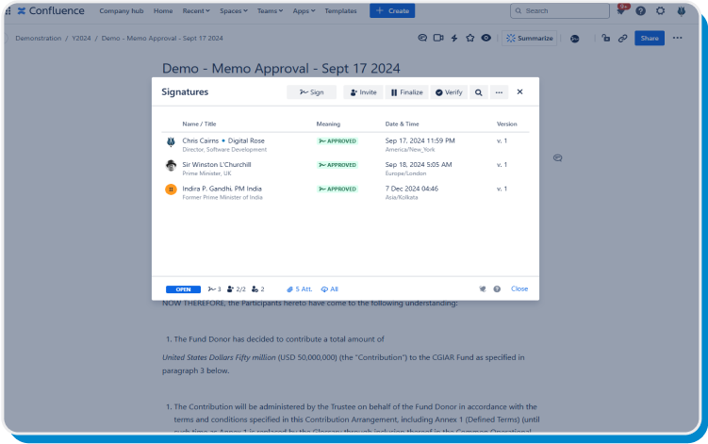708x444 pixels.
Task: Click Y2024 breadcrumb link
Action: 81,38
